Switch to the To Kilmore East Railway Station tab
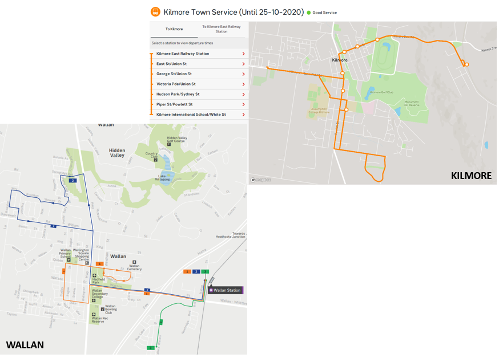 [x=222, y=29]
